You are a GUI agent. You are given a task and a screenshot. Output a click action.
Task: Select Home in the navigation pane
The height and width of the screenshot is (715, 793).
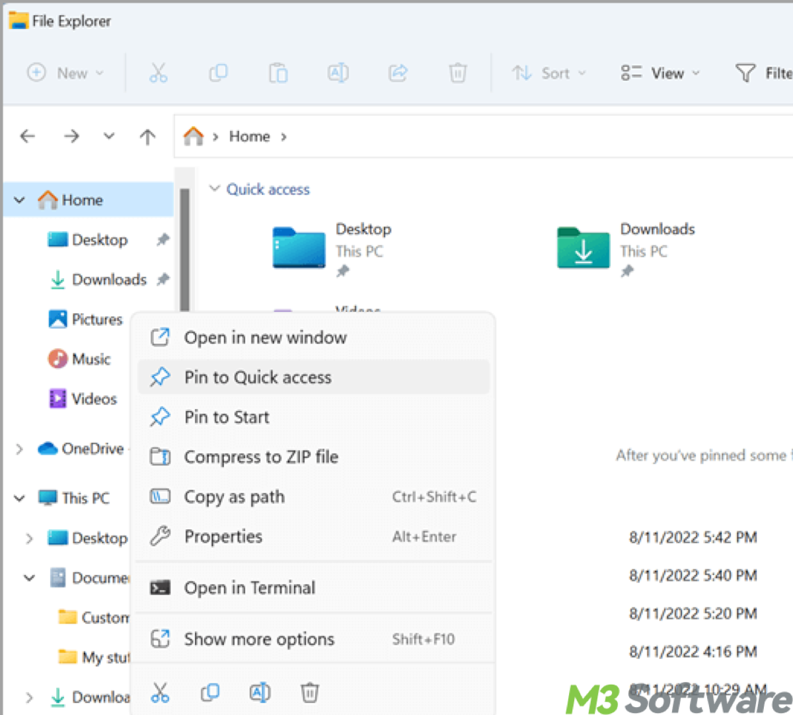89,200
